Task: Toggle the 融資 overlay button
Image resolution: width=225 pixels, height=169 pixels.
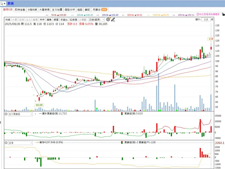Action: click(x=35, y=20)
